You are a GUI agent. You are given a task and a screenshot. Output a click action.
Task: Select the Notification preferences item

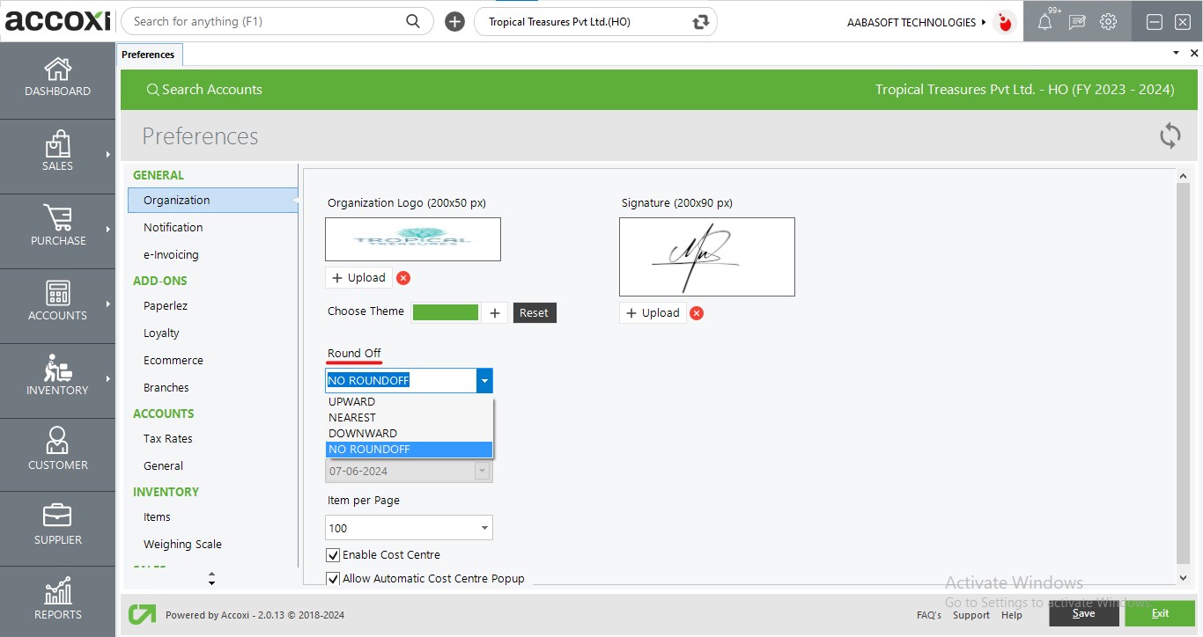pos(173,228)
